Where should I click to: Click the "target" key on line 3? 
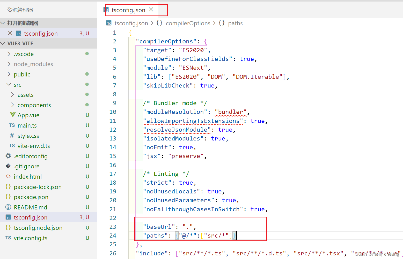(157, 50)
